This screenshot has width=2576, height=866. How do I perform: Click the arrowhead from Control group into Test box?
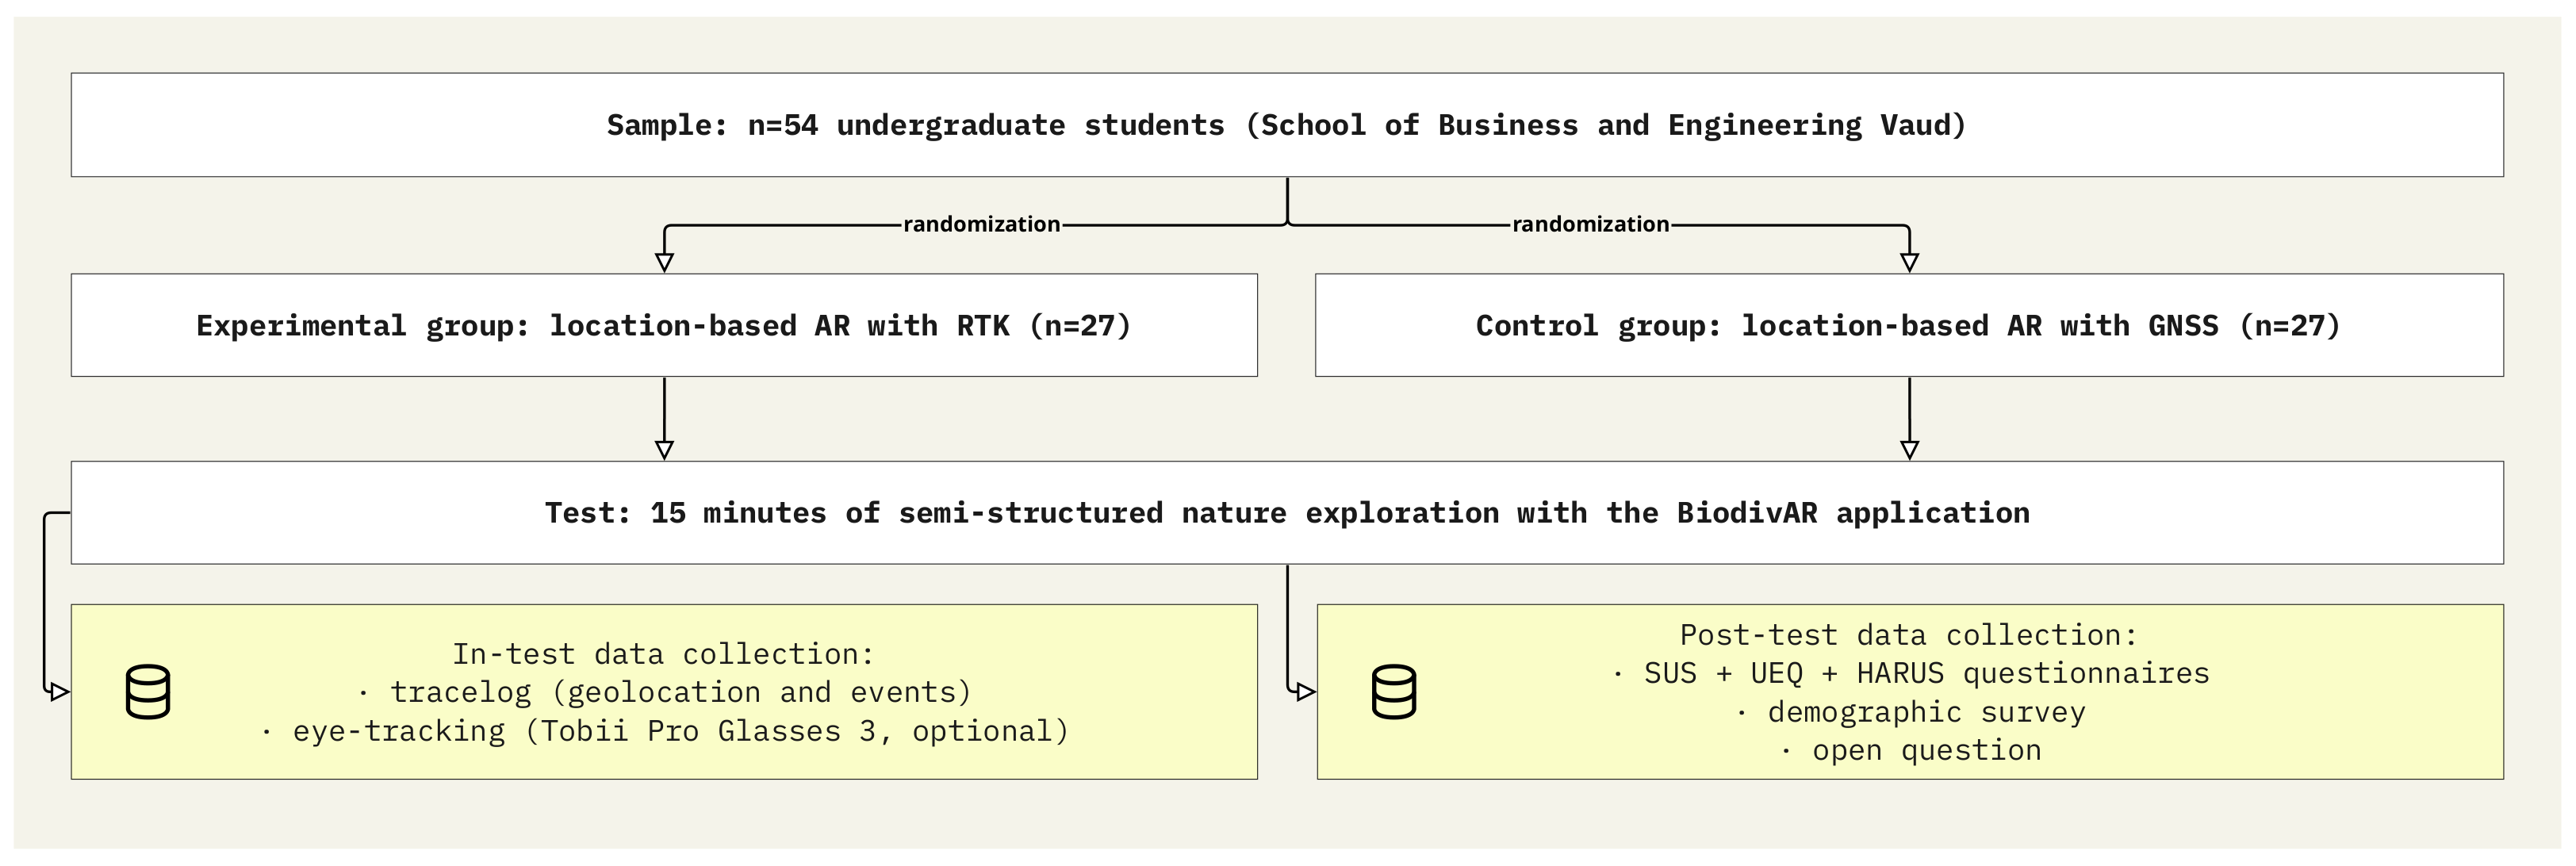point(1909,449)
